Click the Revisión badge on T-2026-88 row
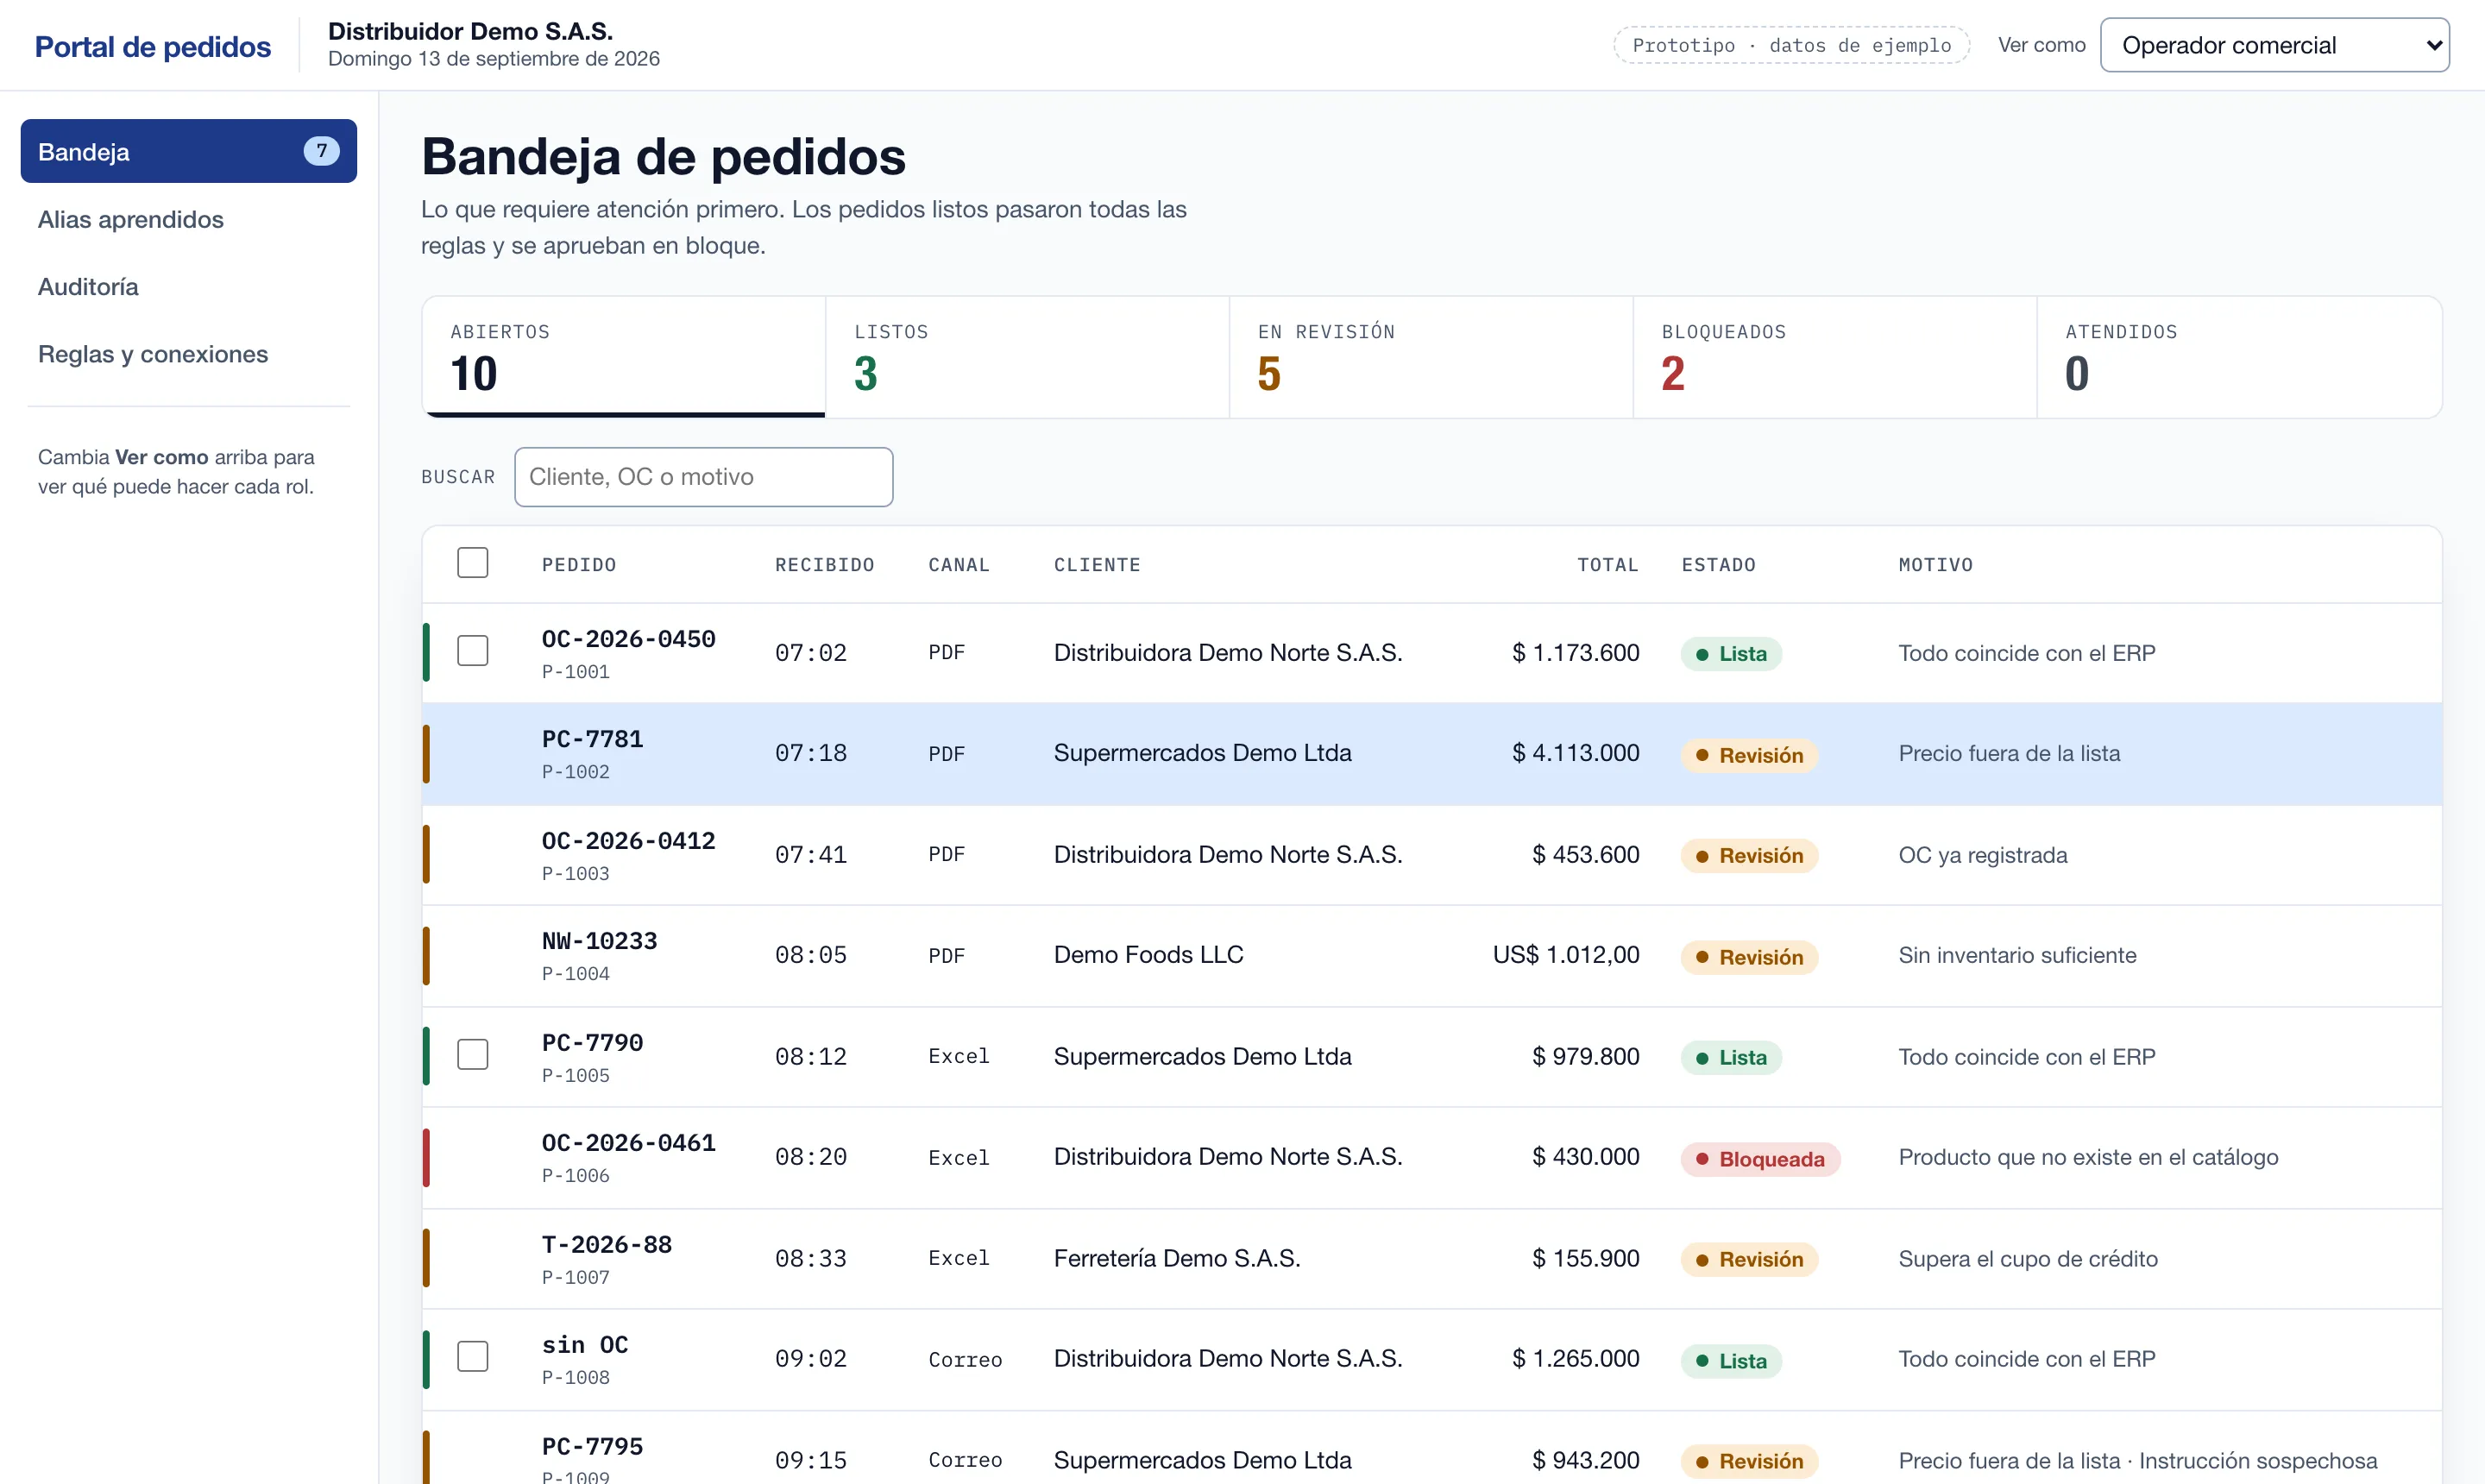The image size is (2485, 1484). point(1749,1259)
